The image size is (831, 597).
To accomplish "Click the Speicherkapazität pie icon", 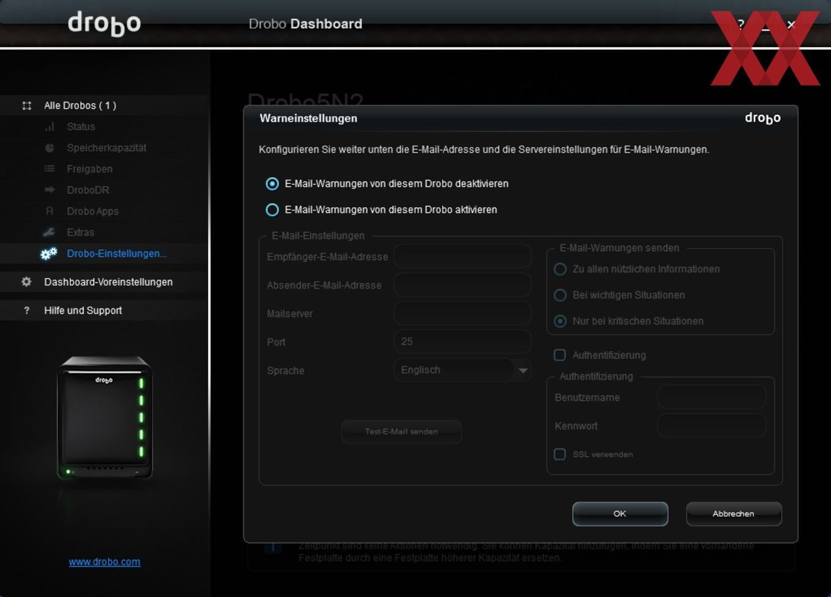I will (x=49, y=148).
